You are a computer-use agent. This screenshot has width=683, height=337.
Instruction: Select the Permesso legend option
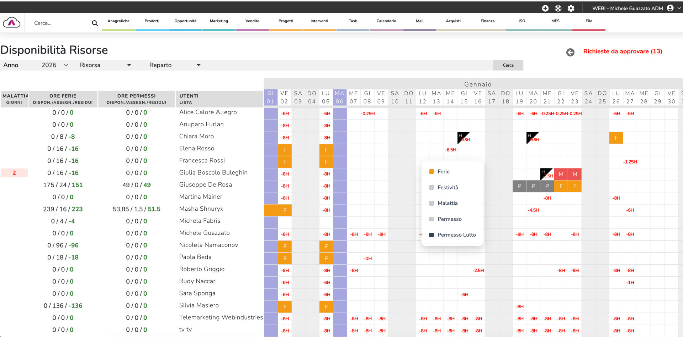[449, 219]
